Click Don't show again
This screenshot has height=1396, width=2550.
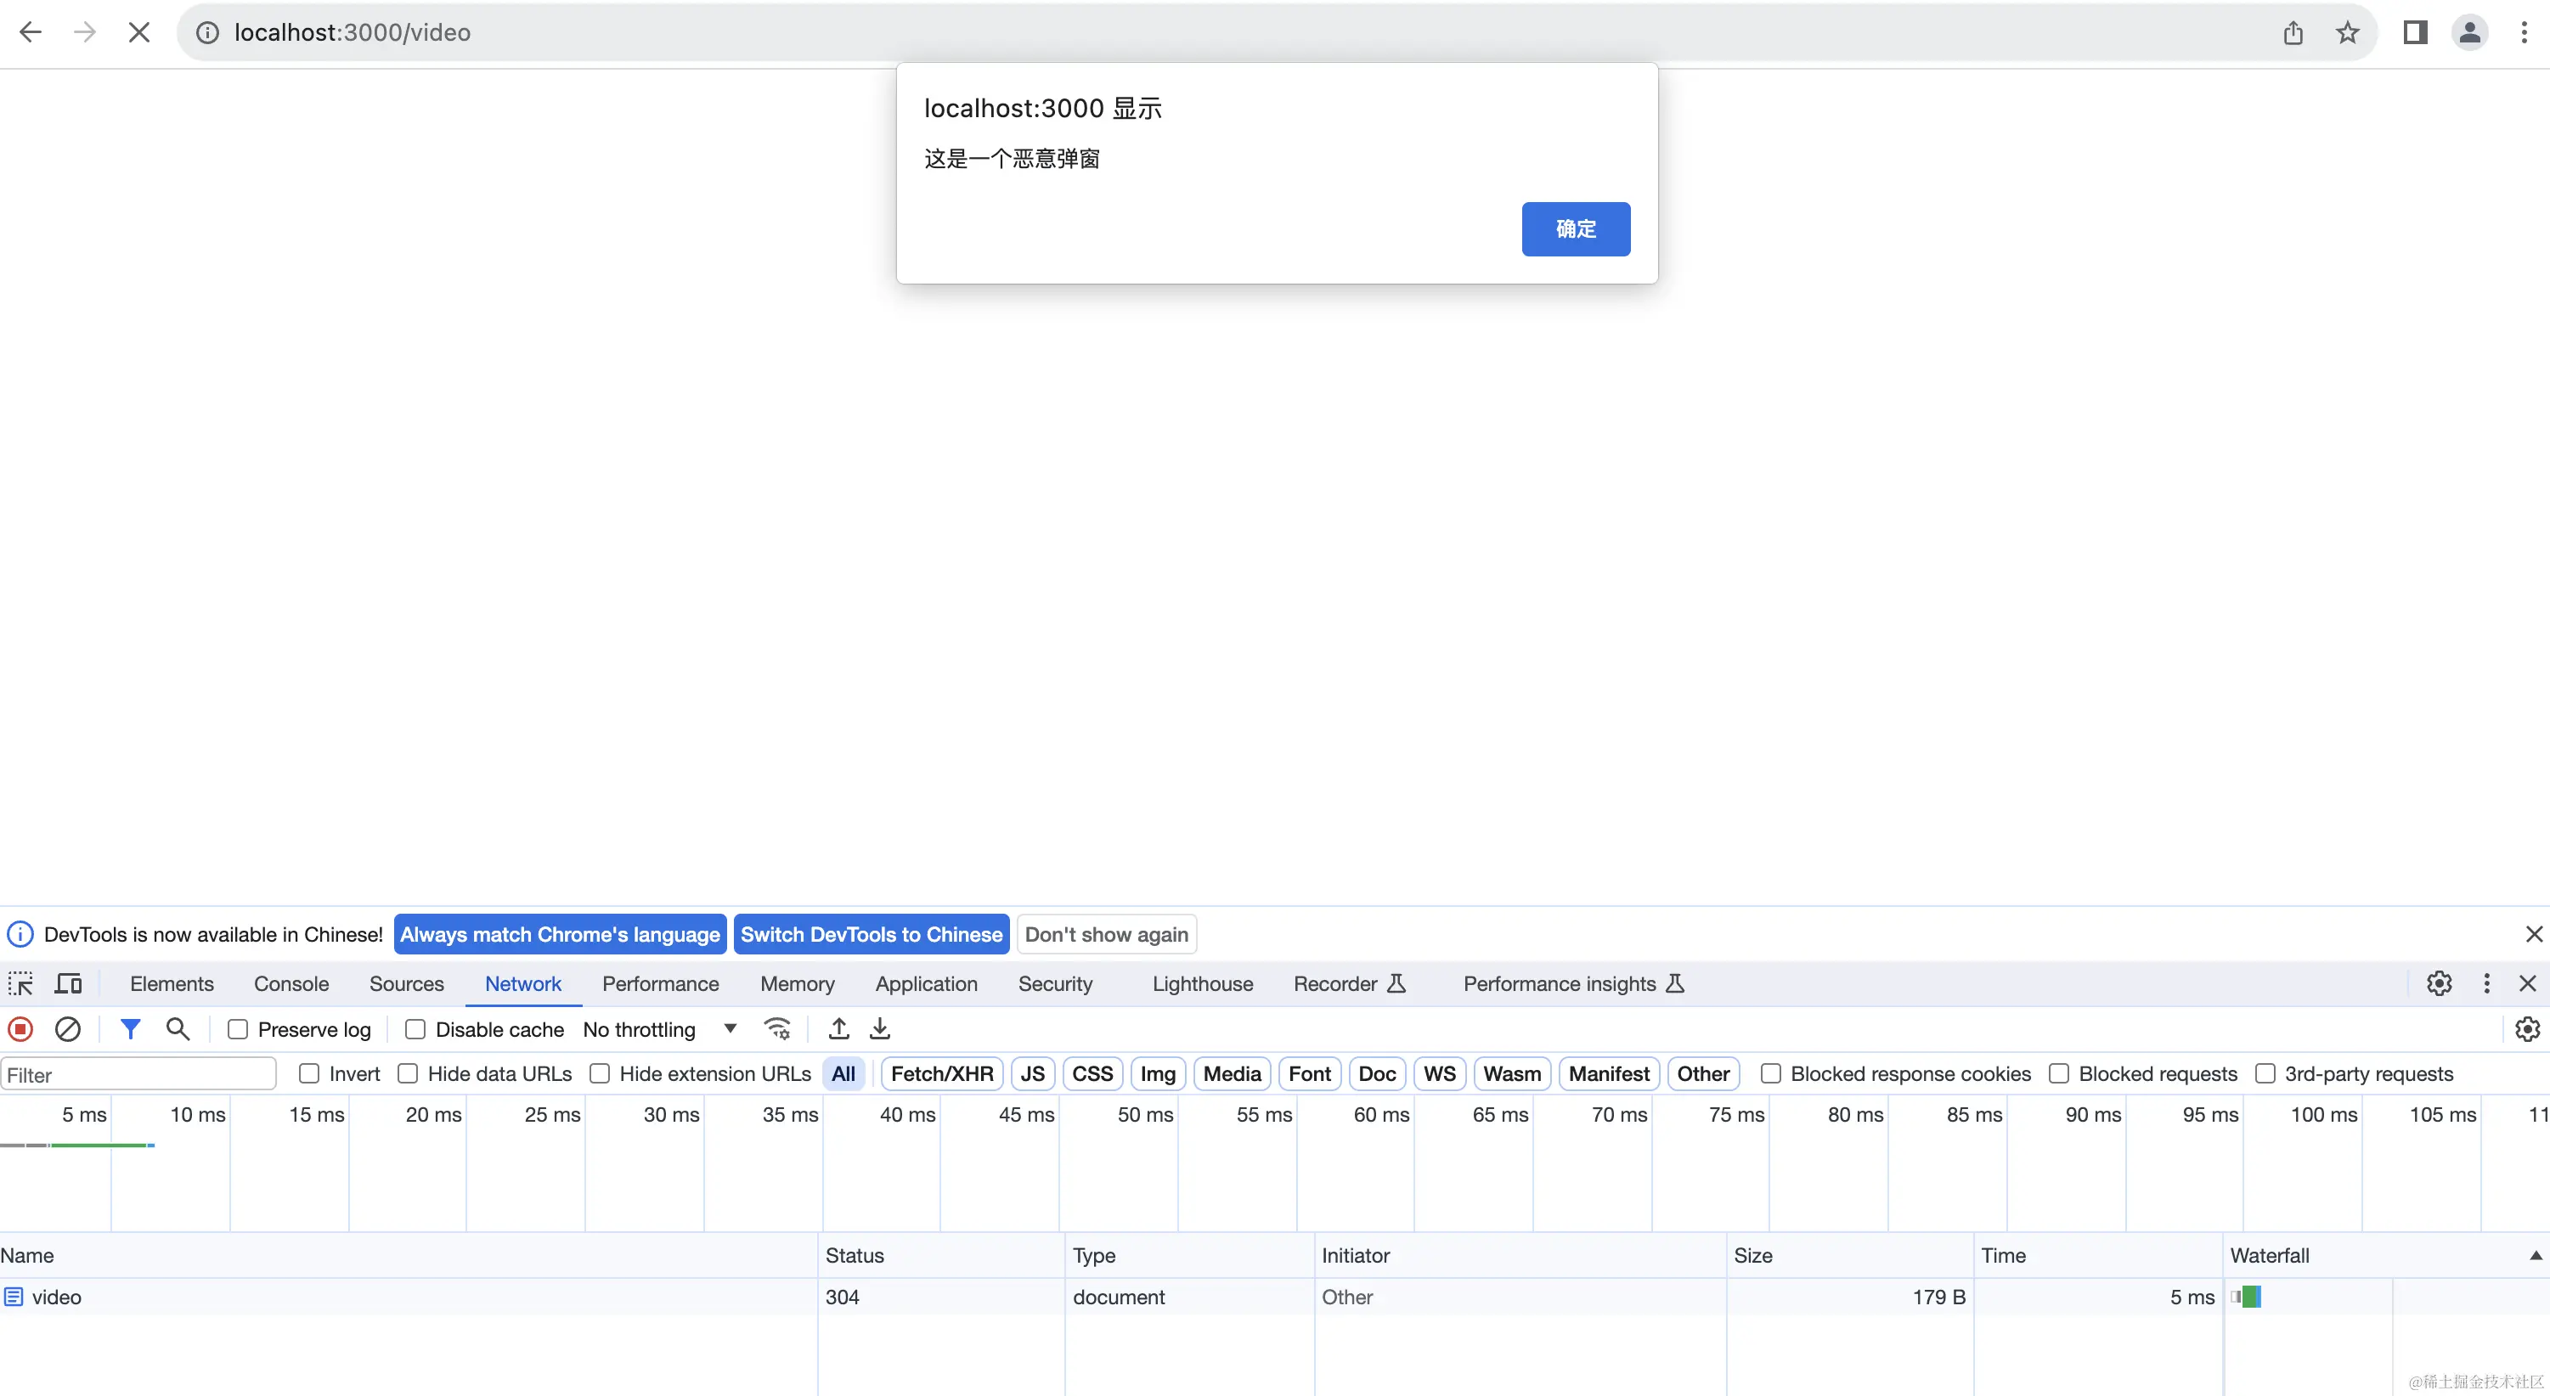[1107, 934]
